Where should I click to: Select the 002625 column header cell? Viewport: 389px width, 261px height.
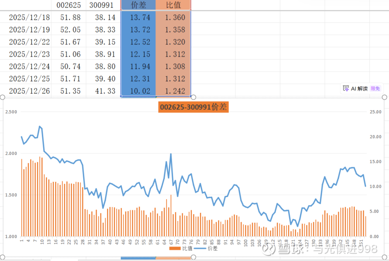click(68, 5)
